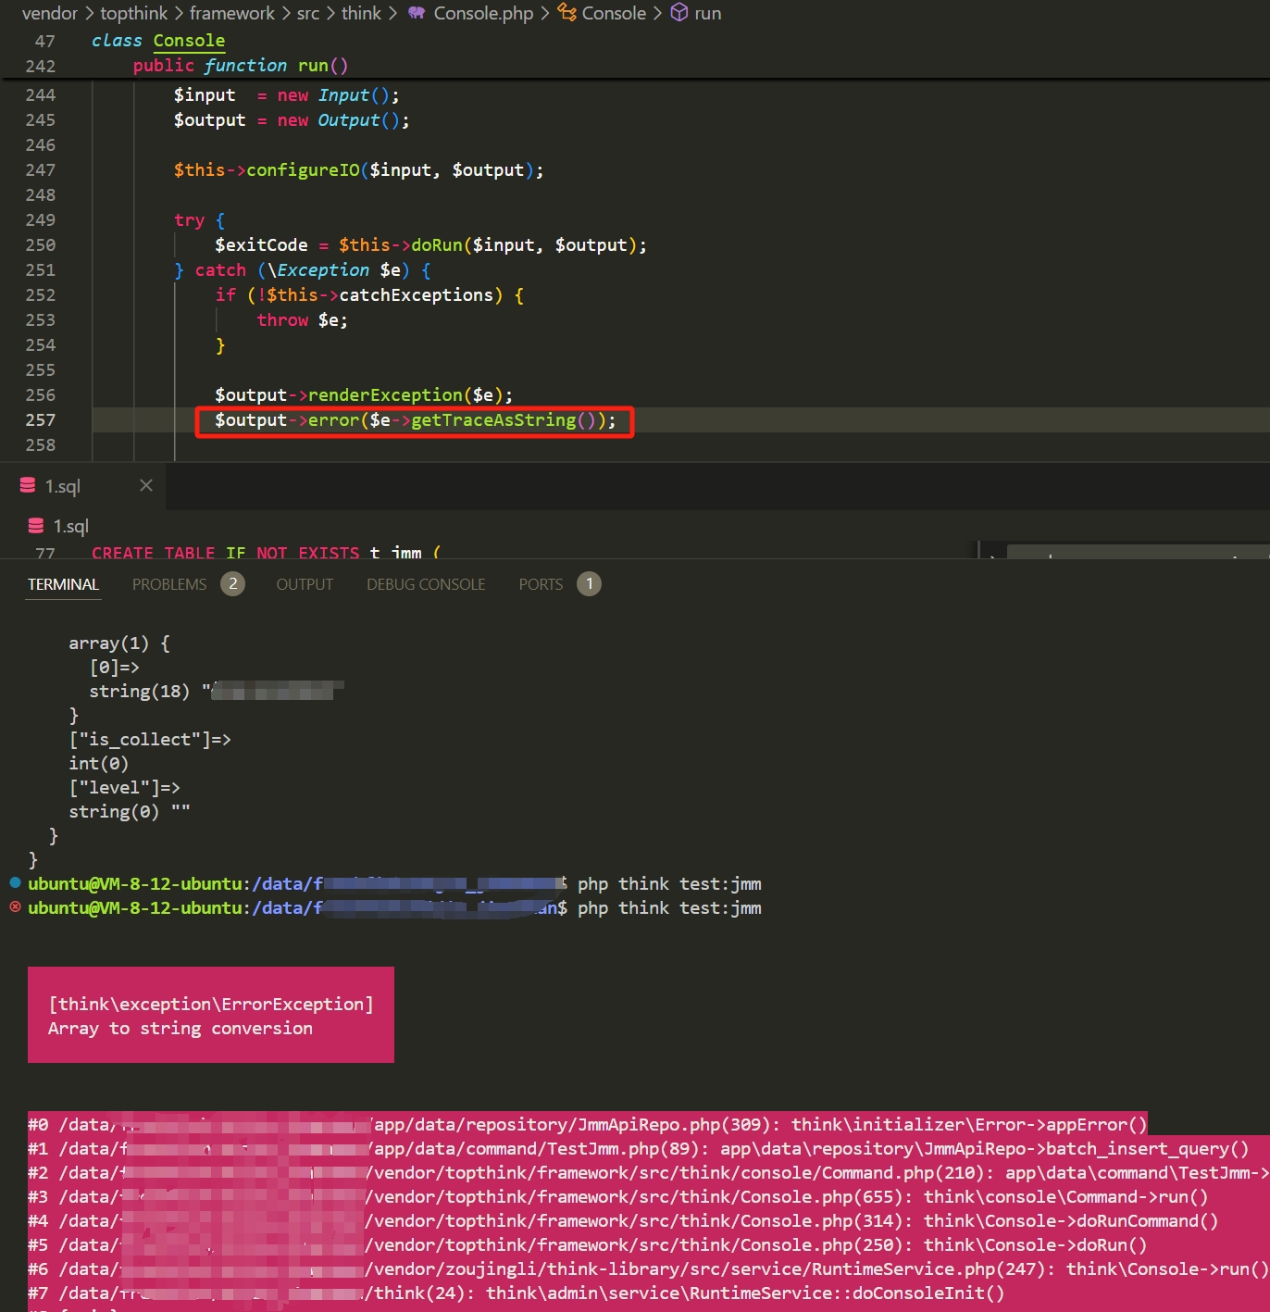Click the 'catch (\Exception $e)' line
This screenshot has width=1270, height=1312.
coord(303,269)
